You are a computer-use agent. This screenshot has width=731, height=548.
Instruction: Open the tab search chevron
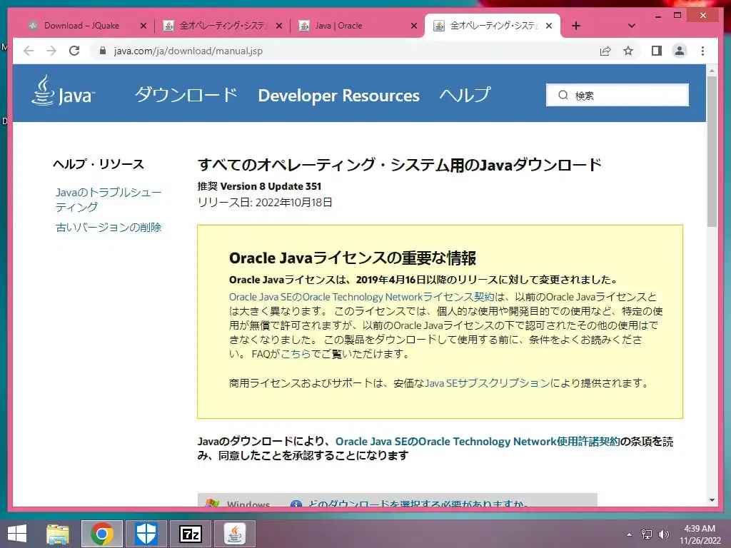pyautogui.click(x=632, y=26)
